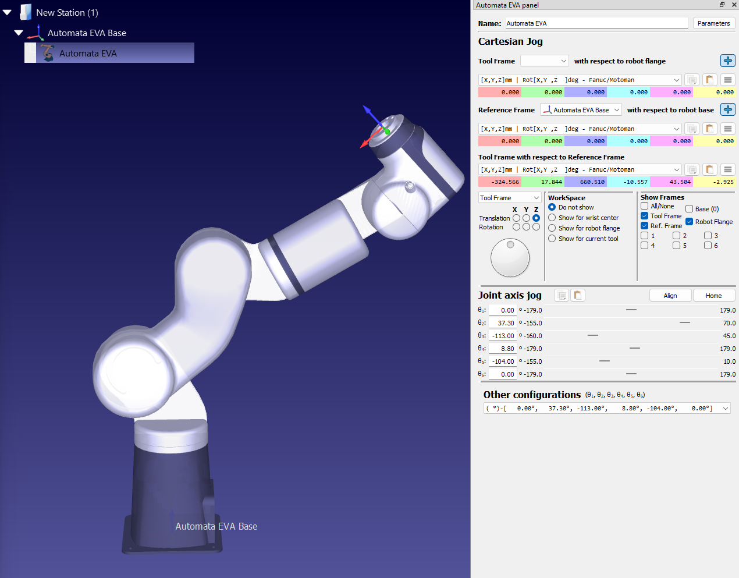Paste values into tool frame pose
Screen dimensions: 739x578
tap(709, 80)
